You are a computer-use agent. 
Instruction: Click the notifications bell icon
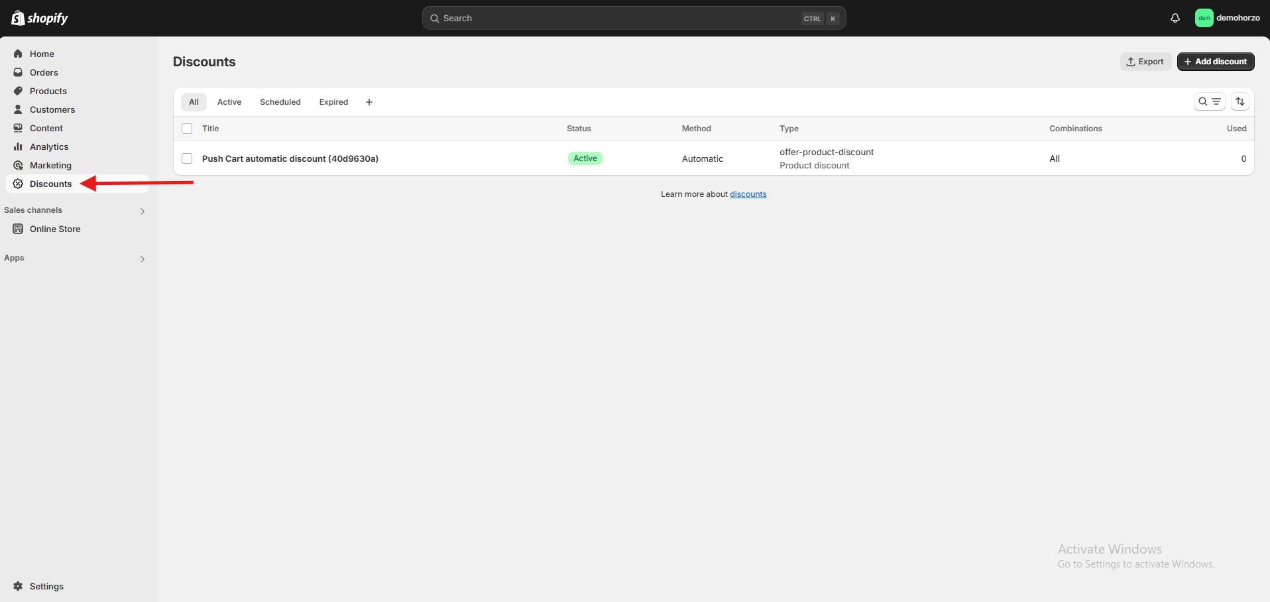[1175, 18]
